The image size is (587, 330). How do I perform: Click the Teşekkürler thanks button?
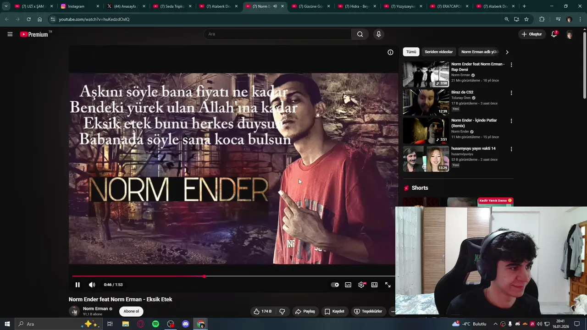coord(368,311)
